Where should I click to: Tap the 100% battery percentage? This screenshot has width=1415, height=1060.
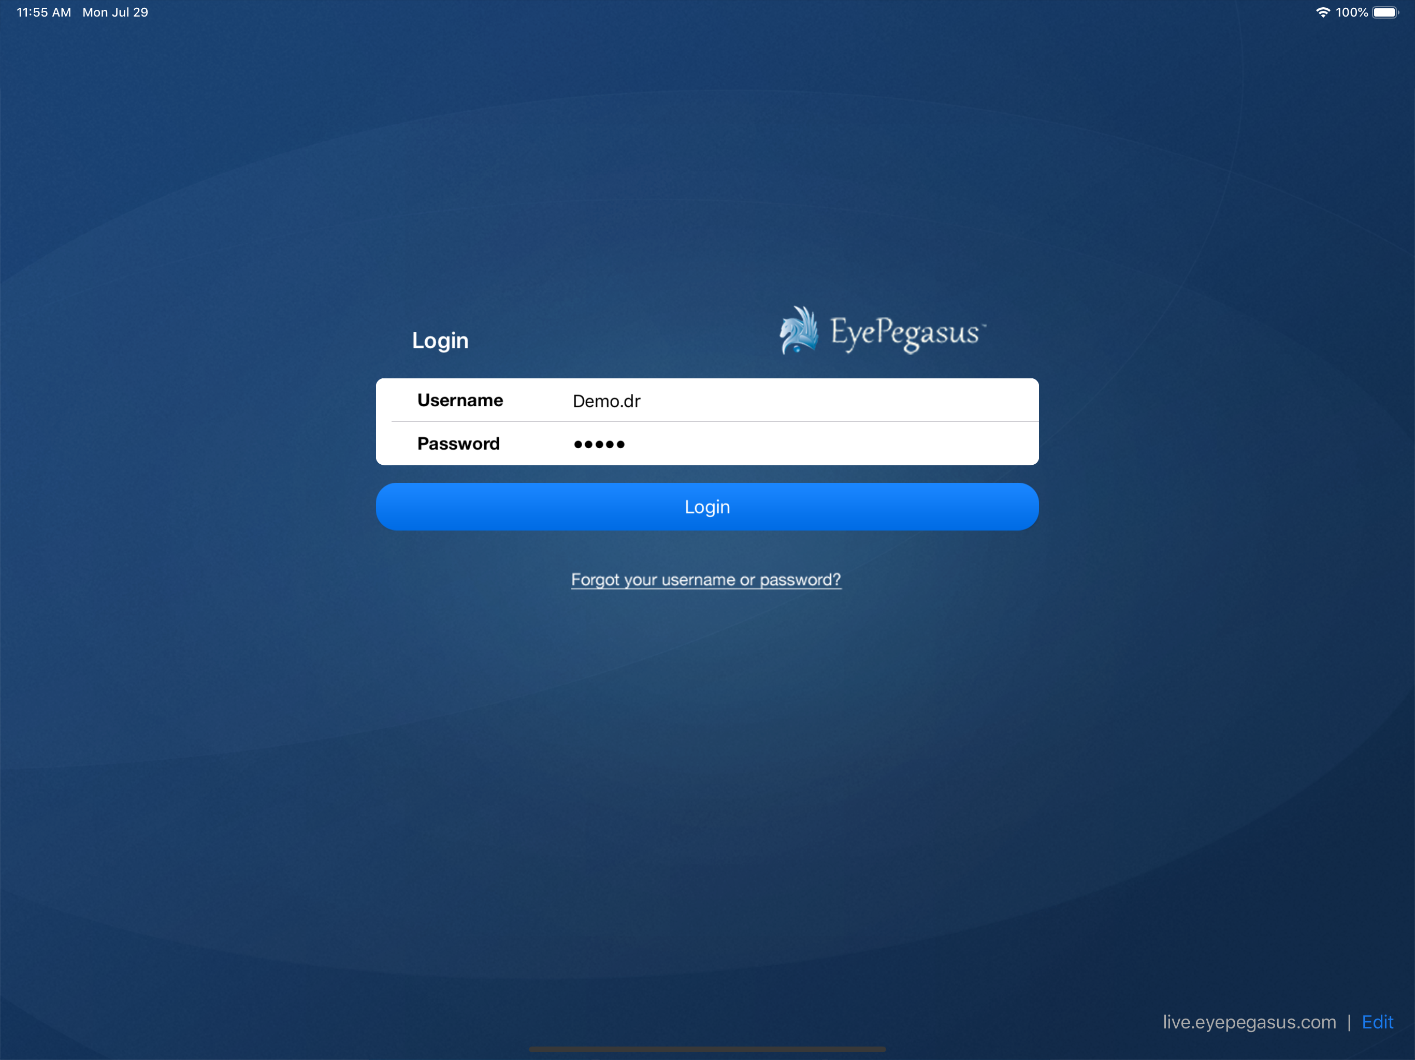pos(1351,12)
